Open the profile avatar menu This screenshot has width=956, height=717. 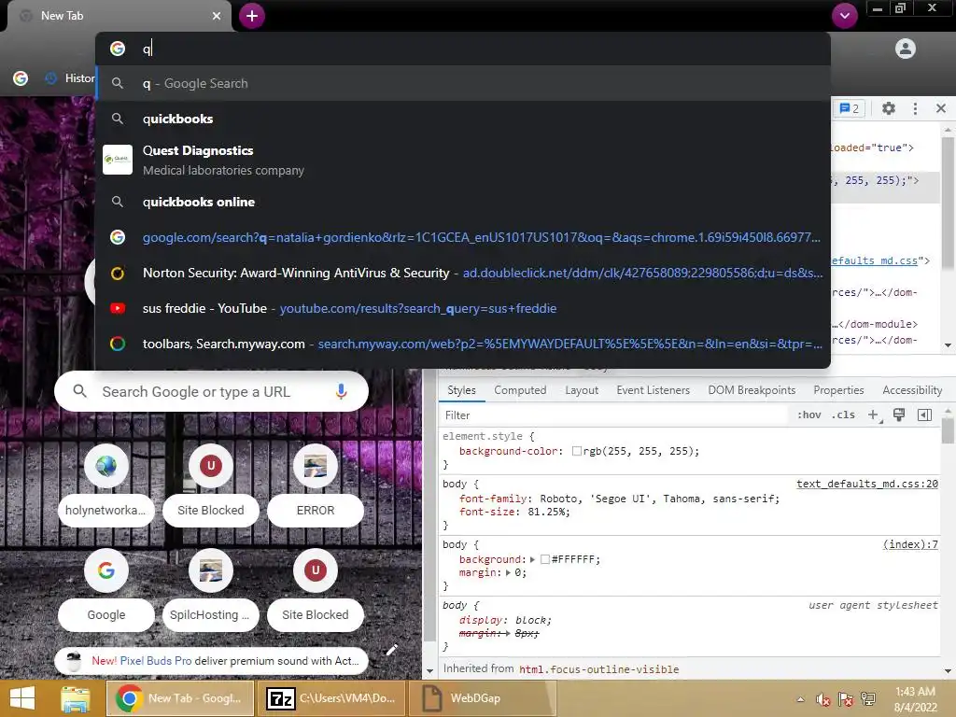[906, 49]
